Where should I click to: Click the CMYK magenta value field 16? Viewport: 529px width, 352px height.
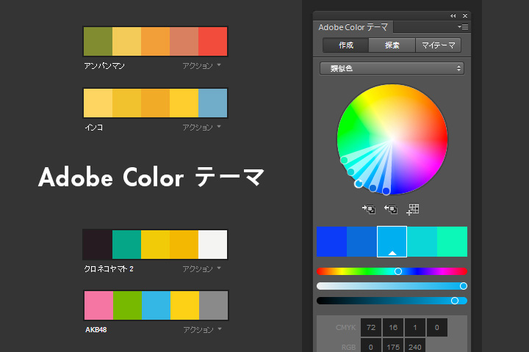tap(393, 327)
